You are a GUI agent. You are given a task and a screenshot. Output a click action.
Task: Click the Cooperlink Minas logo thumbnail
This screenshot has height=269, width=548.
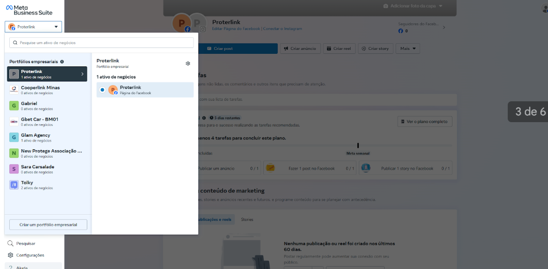tap(14, 90)
